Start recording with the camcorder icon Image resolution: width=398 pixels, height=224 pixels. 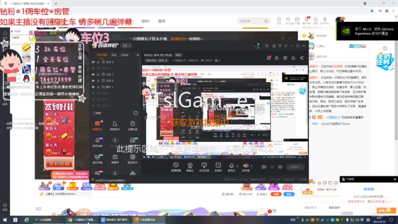click(264, 167)
